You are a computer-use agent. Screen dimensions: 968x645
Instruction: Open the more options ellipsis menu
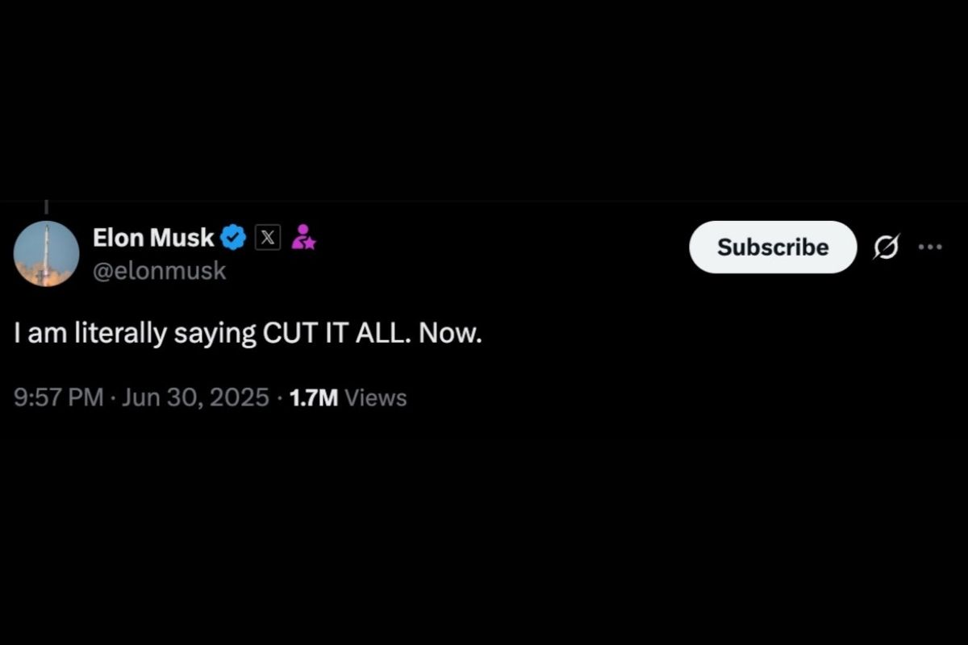click(x=932, y=247)
